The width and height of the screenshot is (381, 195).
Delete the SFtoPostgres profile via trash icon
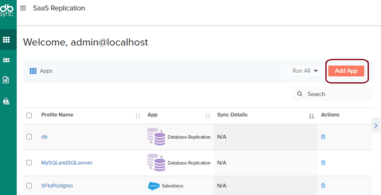pos(323,186)
